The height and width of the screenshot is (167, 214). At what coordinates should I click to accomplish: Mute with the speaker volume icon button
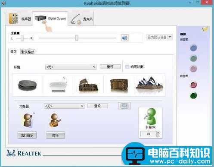(x=124, y=38)
